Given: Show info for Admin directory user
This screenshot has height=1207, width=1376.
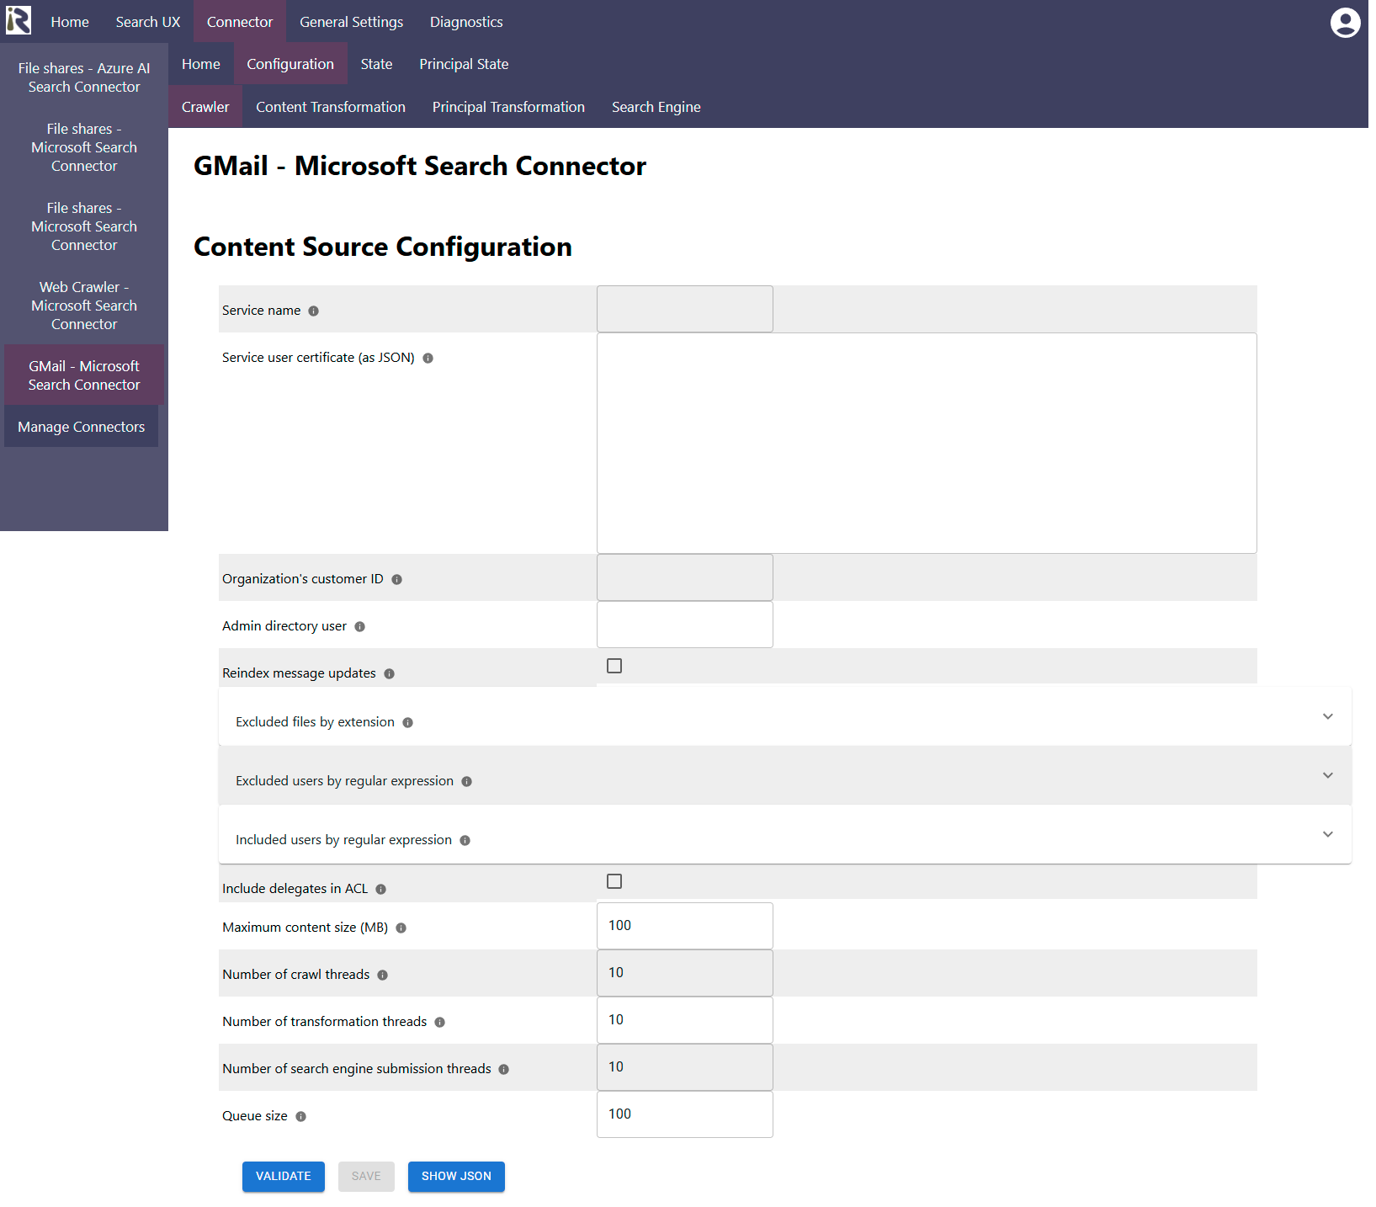Looking at the screenshot, I should (x=359, y=626).
